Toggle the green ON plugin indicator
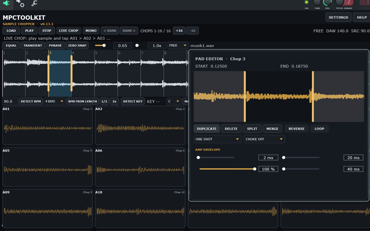The height and width of the screenshot is (231, 370). pos(307,2)
